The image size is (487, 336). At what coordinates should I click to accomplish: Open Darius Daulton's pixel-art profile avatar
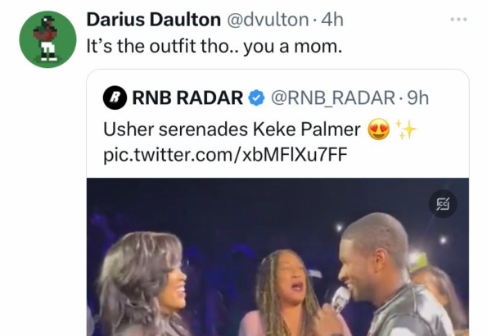47,39
